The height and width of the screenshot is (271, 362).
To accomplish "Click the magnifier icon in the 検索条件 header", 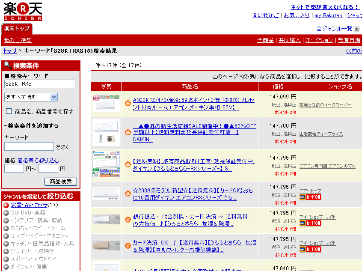I will [x=8, y=66].
